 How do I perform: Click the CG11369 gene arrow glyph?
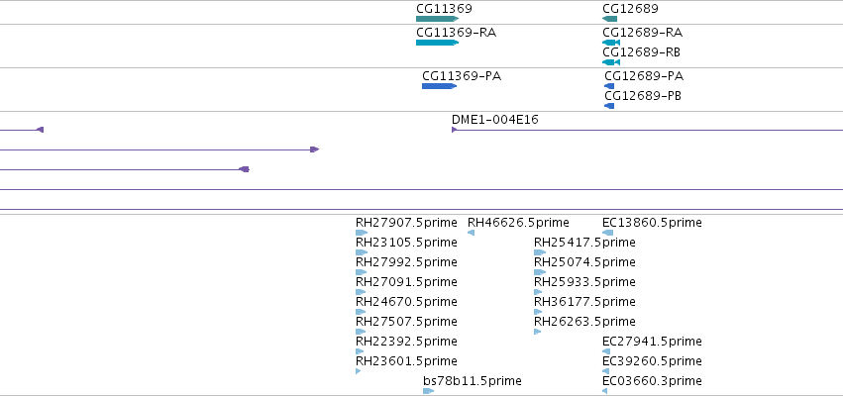(x=437, y=19)
